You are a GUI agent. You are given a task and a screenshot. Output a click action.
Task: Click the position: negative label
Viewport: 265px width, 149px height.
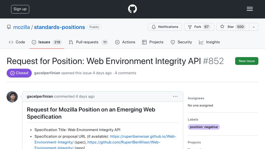point(204,127)
